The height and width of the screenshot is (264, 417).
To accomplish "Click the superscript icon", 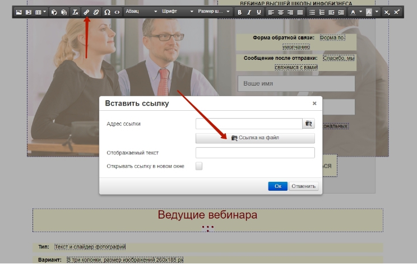I will pos(396,12).
